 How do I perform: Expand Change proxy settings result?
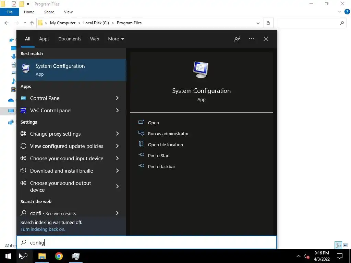pos(117,134)
